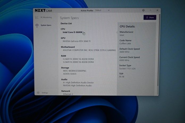This screenshot has height=123, width=185.
Task: Click the Device List heading
Action: click(x=66, y=23)
